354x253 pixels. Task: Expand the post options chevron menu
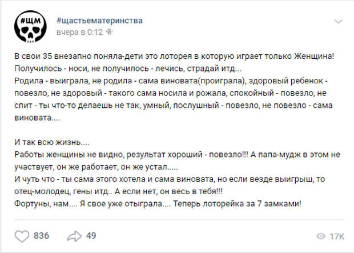point(338,22)
